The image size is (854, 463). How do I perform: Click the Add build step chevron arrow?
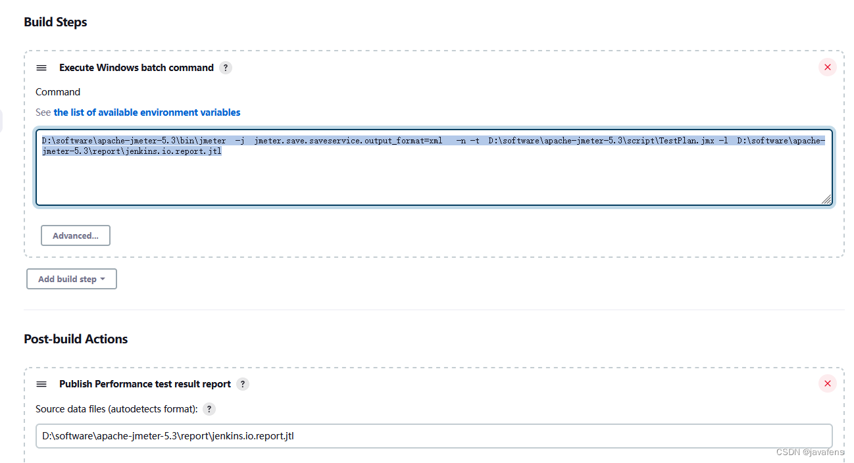[102, 278]
